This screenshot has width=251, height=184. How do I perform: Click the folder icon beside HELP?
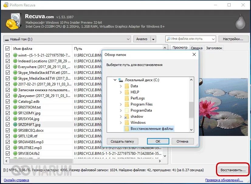coord(127,92)
